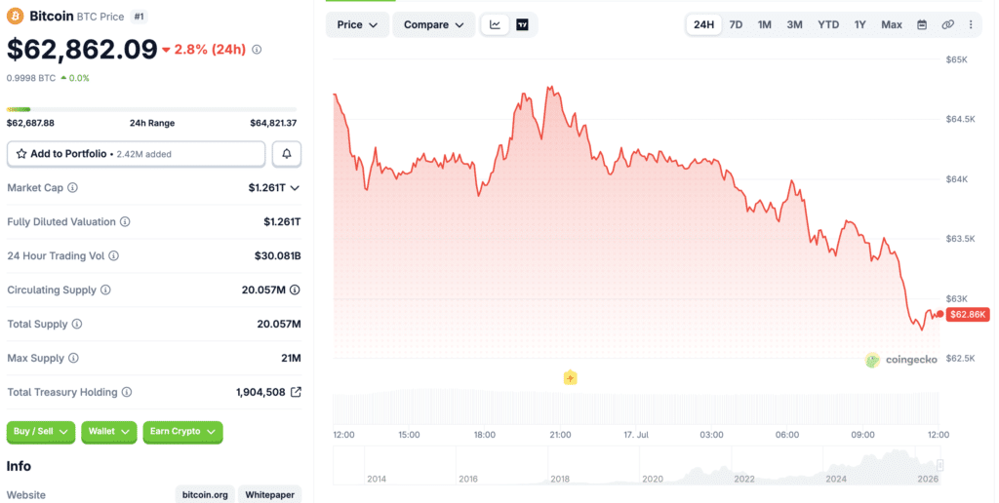Select the 7D time range tab

pyautogui.click(x=736, y=24)
